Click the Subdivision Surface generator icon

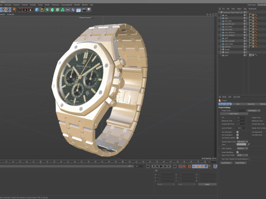[x=47, y=10]
